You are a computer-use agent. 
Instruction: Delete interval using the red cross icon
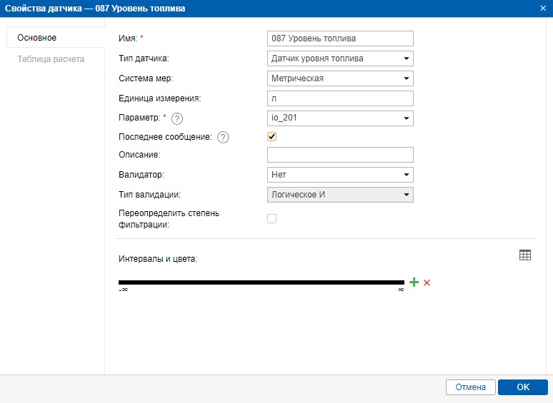coord(427,282)
